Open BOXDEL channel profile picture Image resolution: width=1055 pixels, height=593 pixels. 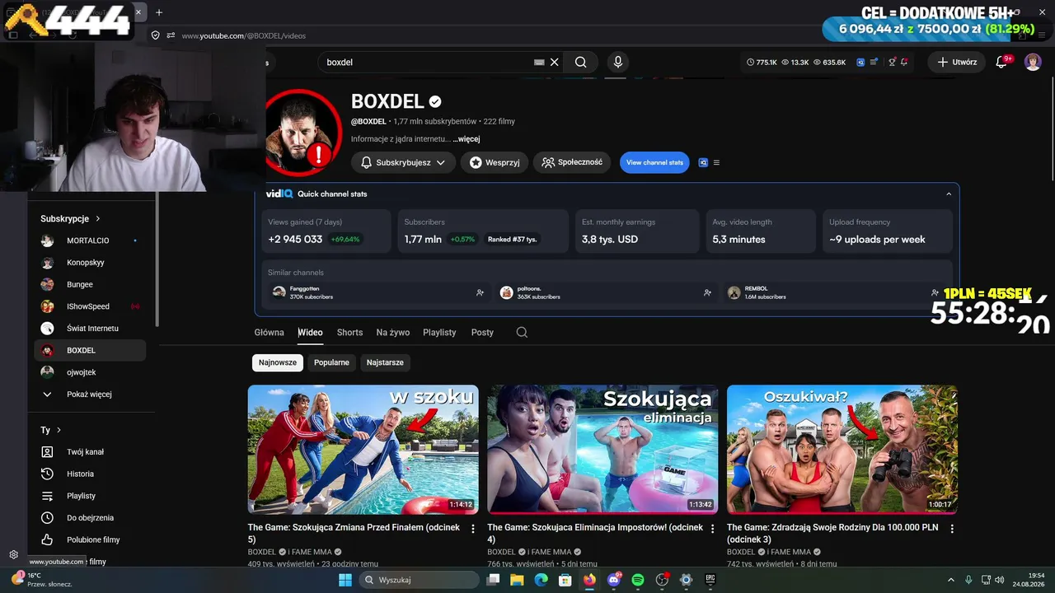pyautogui.click(x=302, y=133)
